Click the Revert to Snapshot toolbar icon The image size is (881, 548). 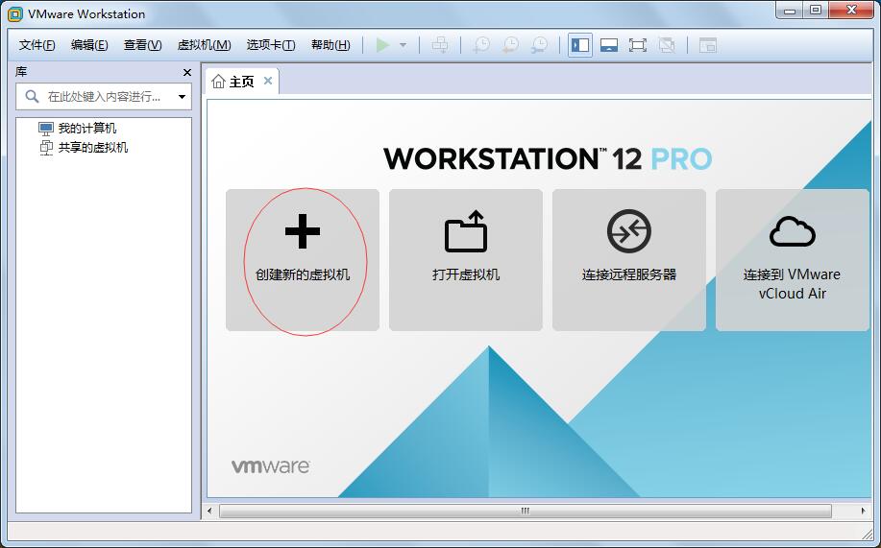pyautogui.click(x=510, y=45)
